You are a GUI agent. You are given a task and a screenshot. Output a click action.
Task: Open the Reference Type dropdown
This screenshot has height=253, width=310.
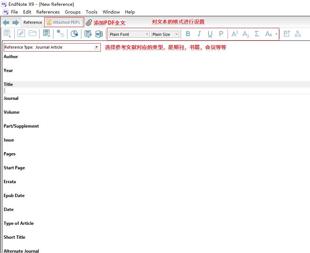click(96, 47)
